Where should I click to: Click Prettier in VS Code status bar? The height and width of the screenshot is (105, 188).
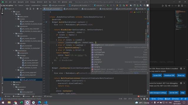click(175, 99)
